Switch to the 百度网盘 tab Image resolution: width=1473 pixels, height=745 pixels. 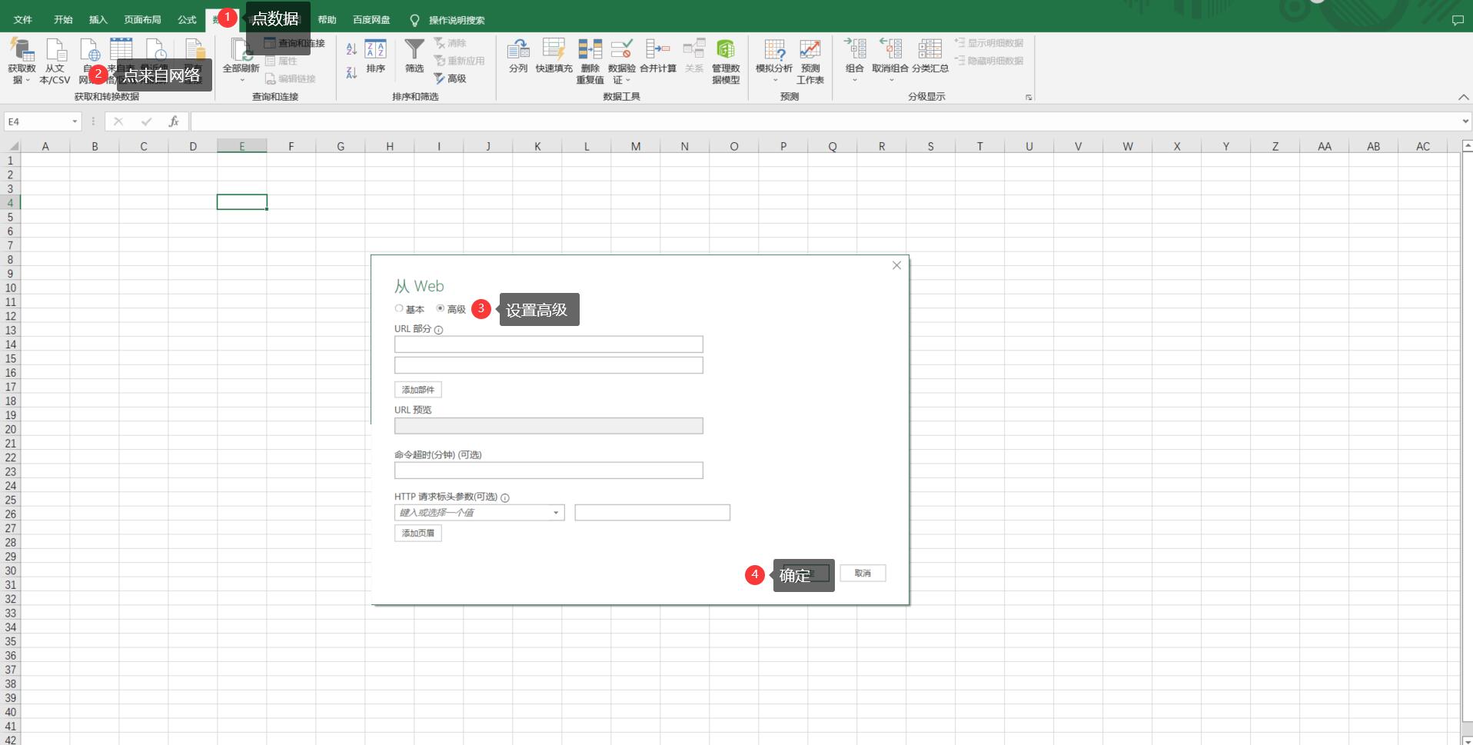coord(371,20)
